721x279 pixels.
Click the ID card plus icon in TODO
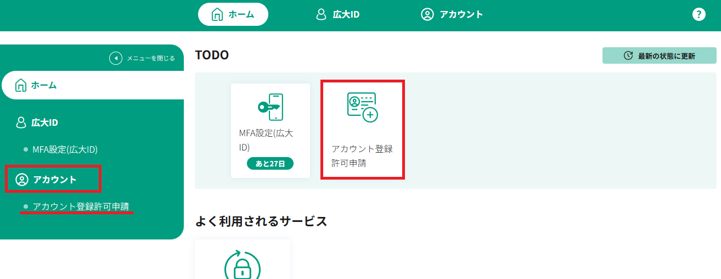362,107
